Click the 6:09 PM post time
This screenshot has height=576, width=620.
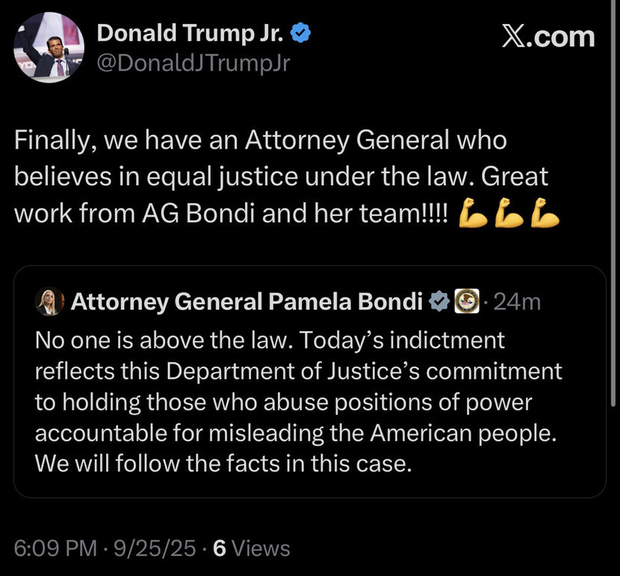[x=55, y=549]
